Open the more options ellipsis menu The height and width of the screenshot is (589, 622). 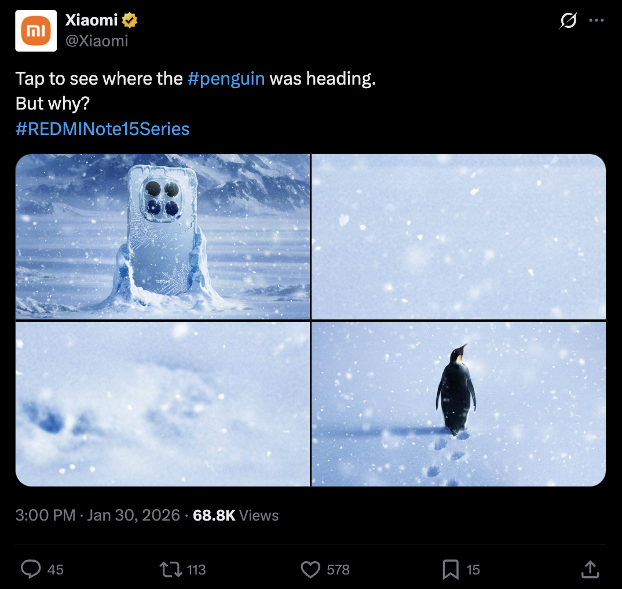pyautogui.click(x=597, y=20)
